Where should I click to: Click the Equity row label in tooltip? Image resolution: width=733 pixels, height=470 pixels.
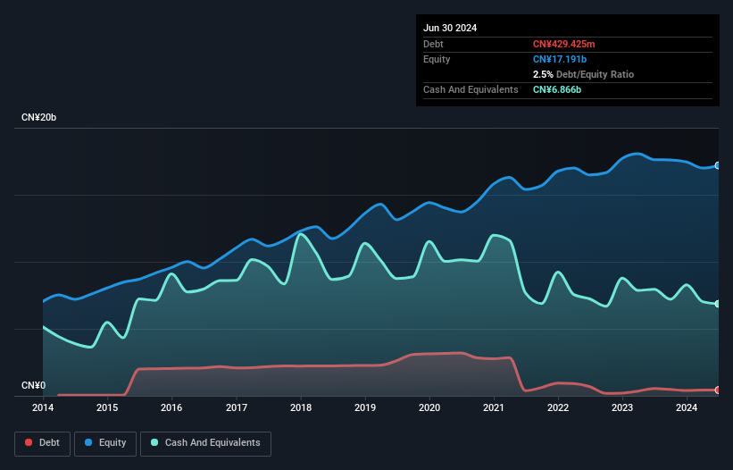tap(437, 59)
